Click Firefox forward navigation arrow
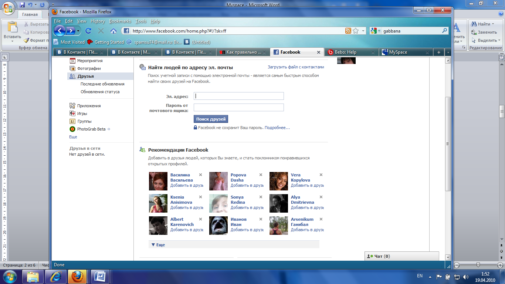Viewport: 505px width, 284px height. click(71, 30)
